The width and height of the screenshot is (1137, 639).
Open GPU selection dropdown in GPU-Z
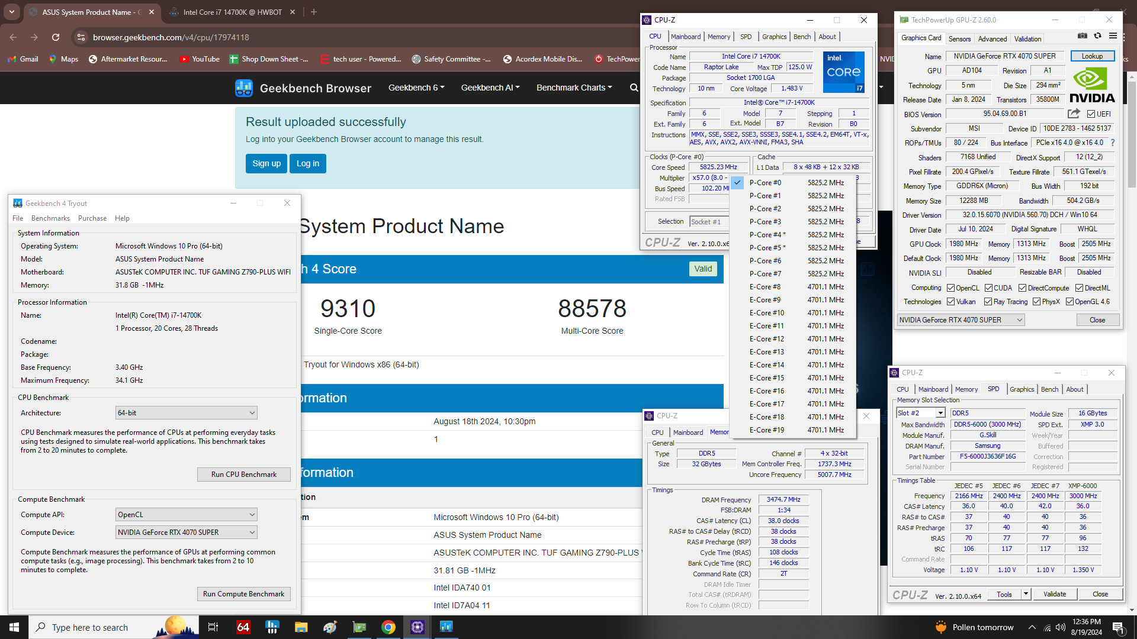pos(961,320)
